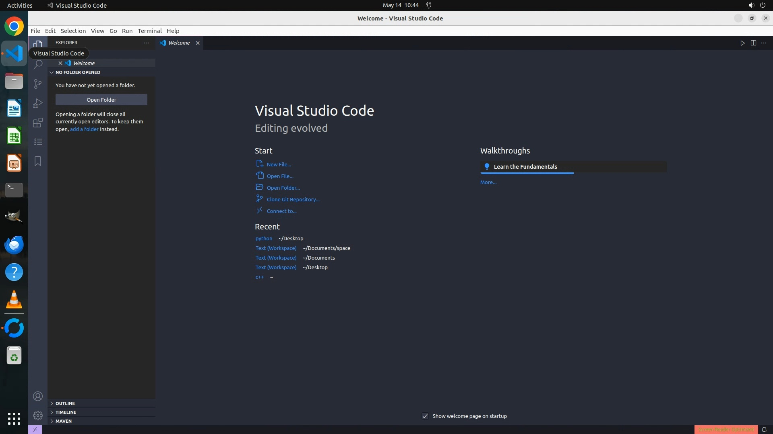Toggle Show welcome page on startup checkbox
Screen dimensions: 773x434
(425, 416)
